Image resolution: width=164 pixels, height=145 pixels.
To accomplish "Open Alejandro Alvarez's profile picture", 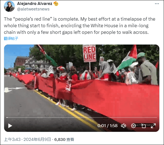I will (9, 6).
